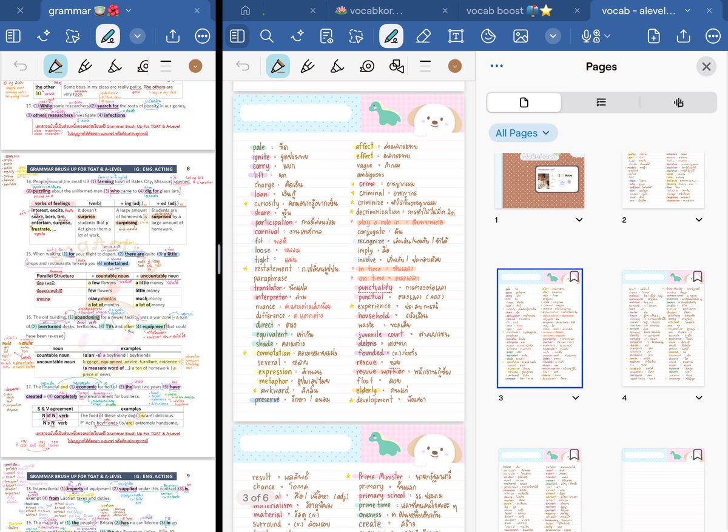Open the options chevron under page 2
The image size is (728, 532).
point(699,220)
